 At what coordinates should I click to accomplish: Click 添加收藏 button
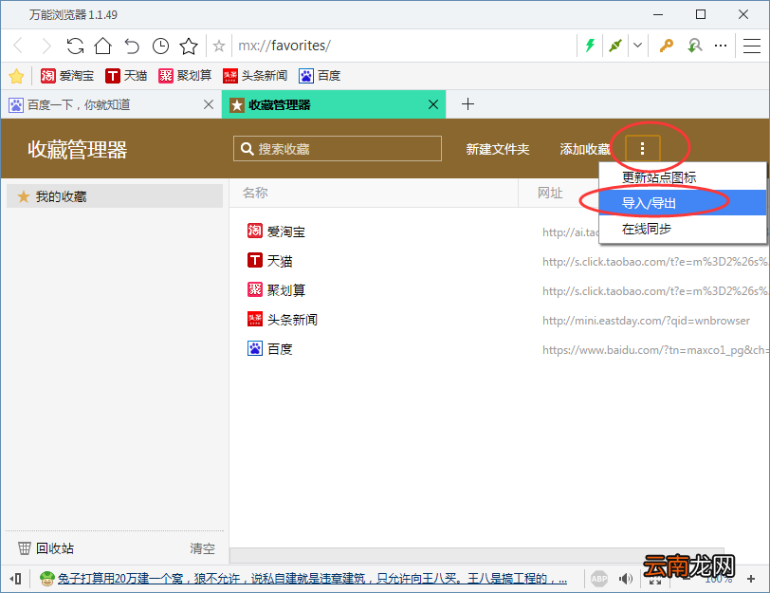coord(585,149)
